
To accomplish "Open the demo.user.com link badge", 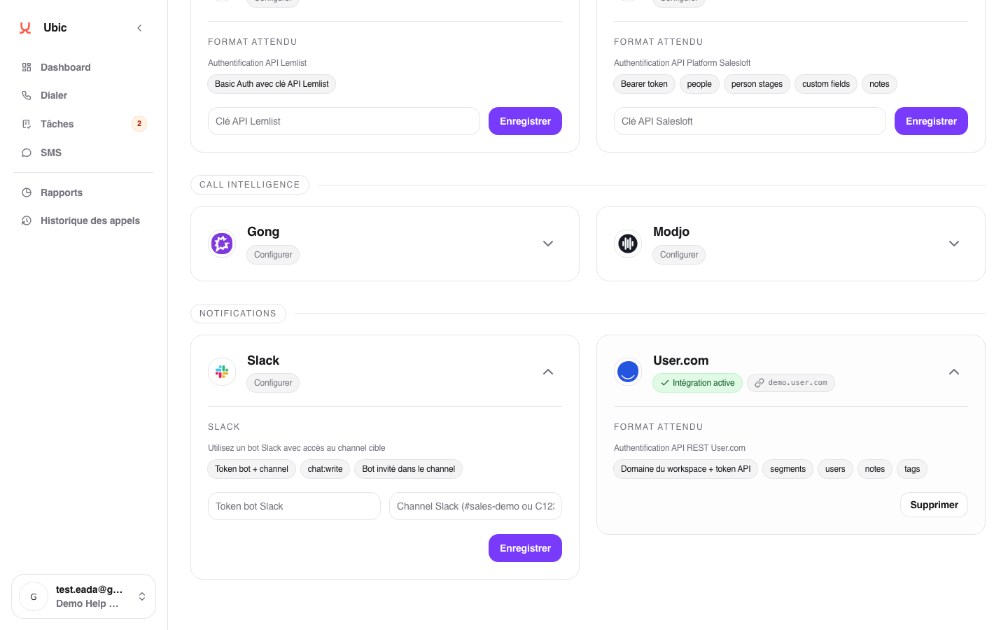I will click(791, 383).
